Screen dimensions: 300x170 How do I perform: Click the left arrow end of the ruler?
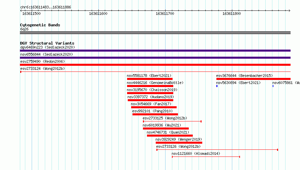21,11
